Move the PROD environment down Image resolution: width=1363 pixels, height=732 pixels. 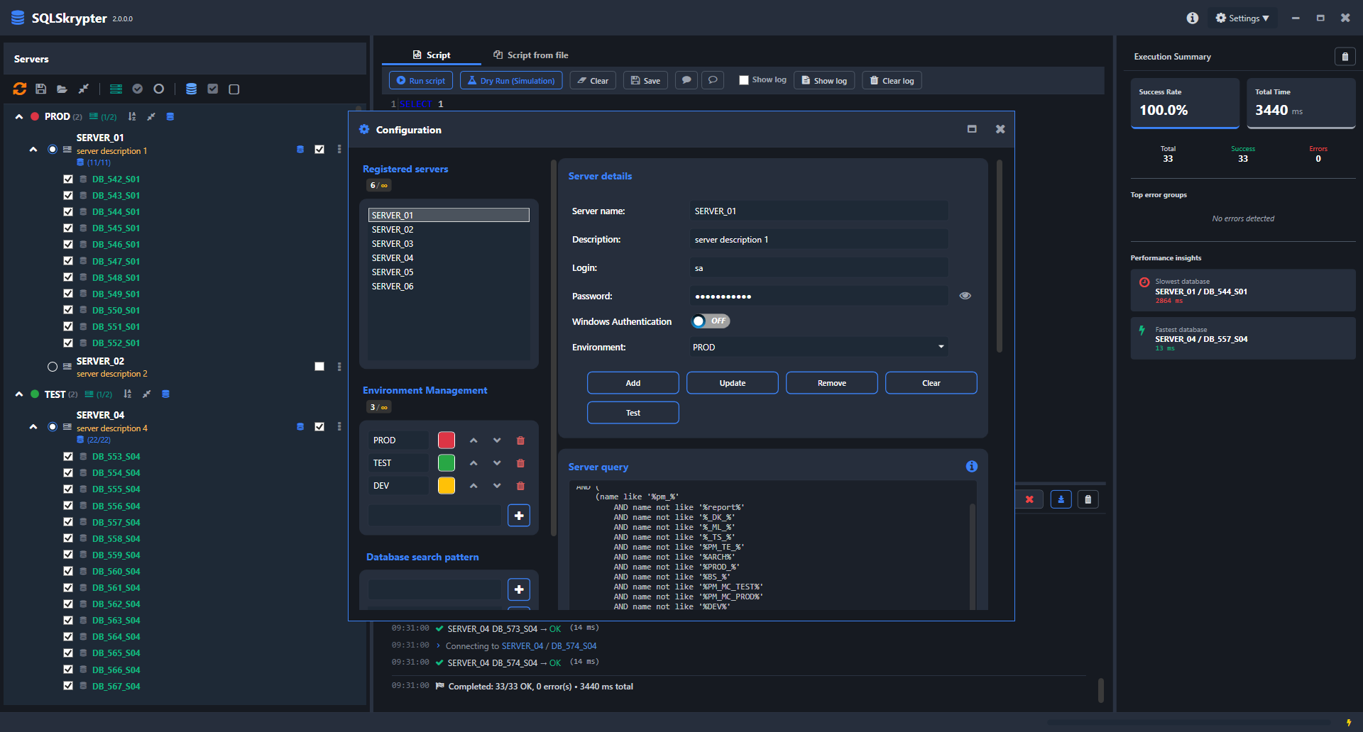[x=497, y=440]
